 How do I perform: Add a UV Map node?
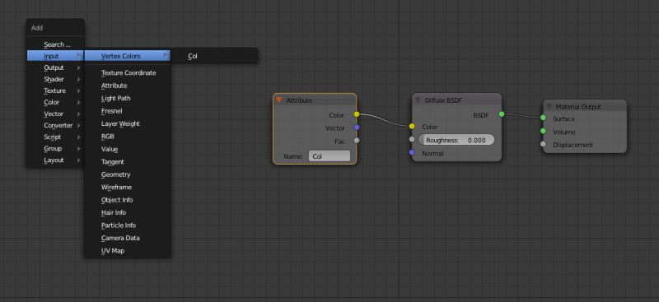[x=128, y=251]
